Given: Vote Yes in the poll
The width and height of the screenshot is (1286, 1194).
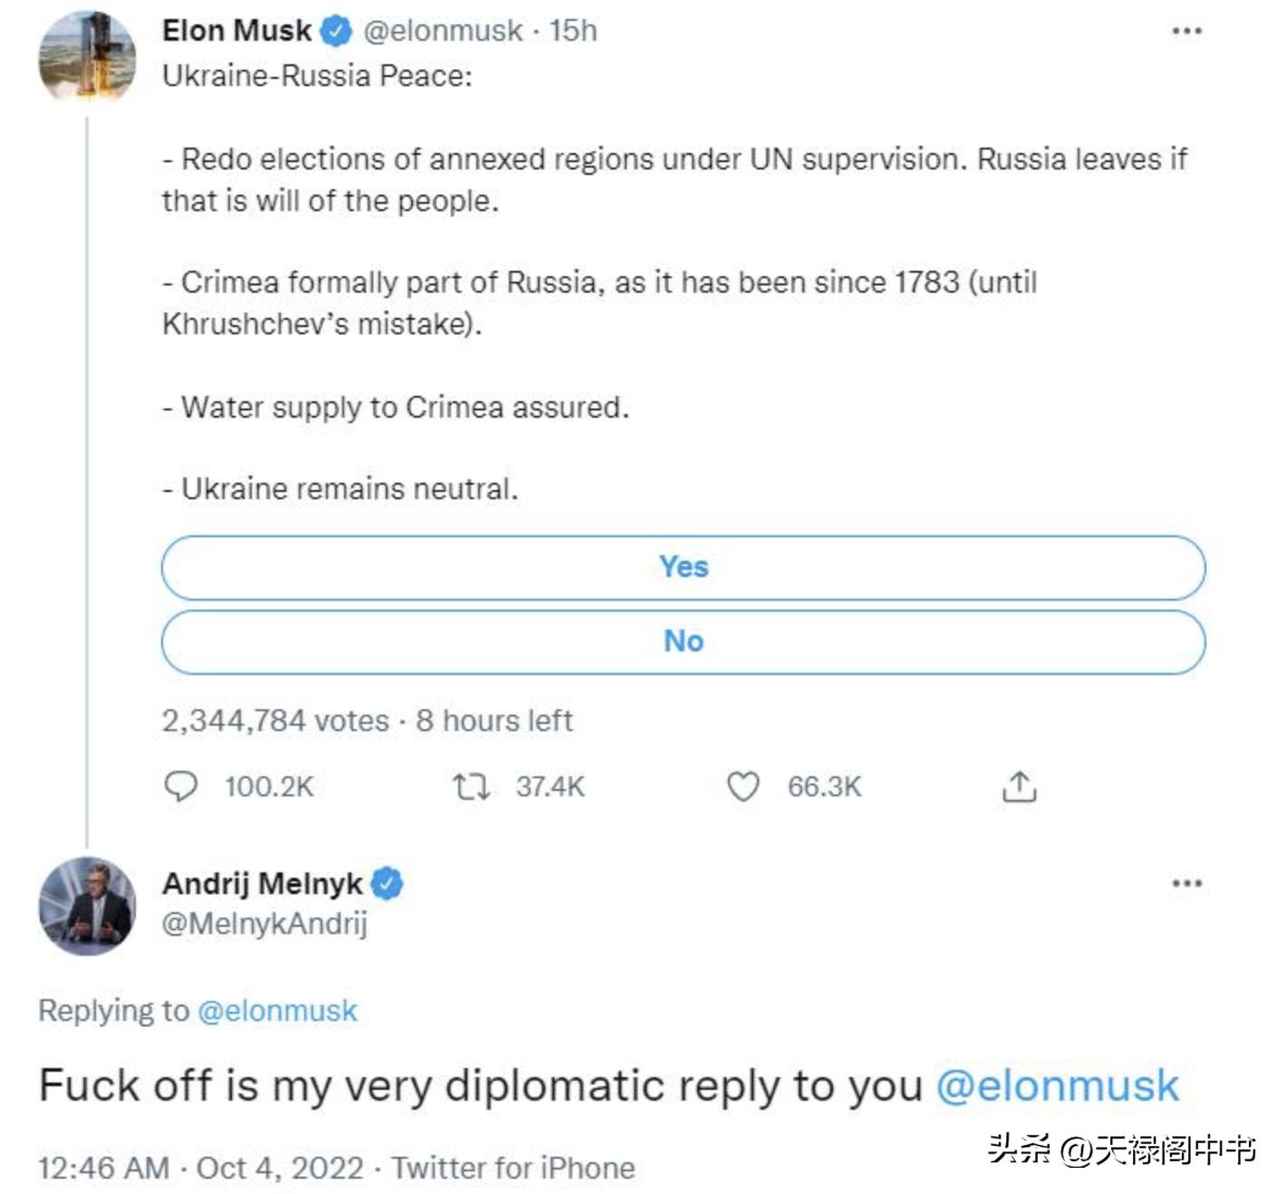Looking at the screenshot, I should click(x=683, y=567).
